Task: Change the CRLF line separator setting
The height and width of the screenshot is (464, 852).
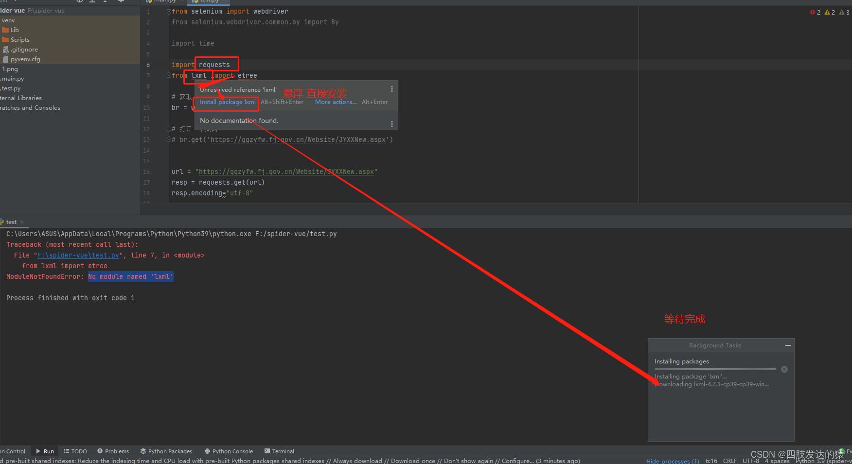Action: click(730, 461)
